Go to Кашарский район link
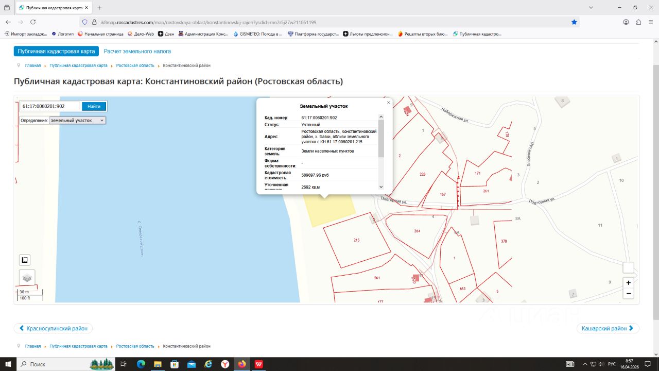659x371 pixels. click(x=608, y=328)
